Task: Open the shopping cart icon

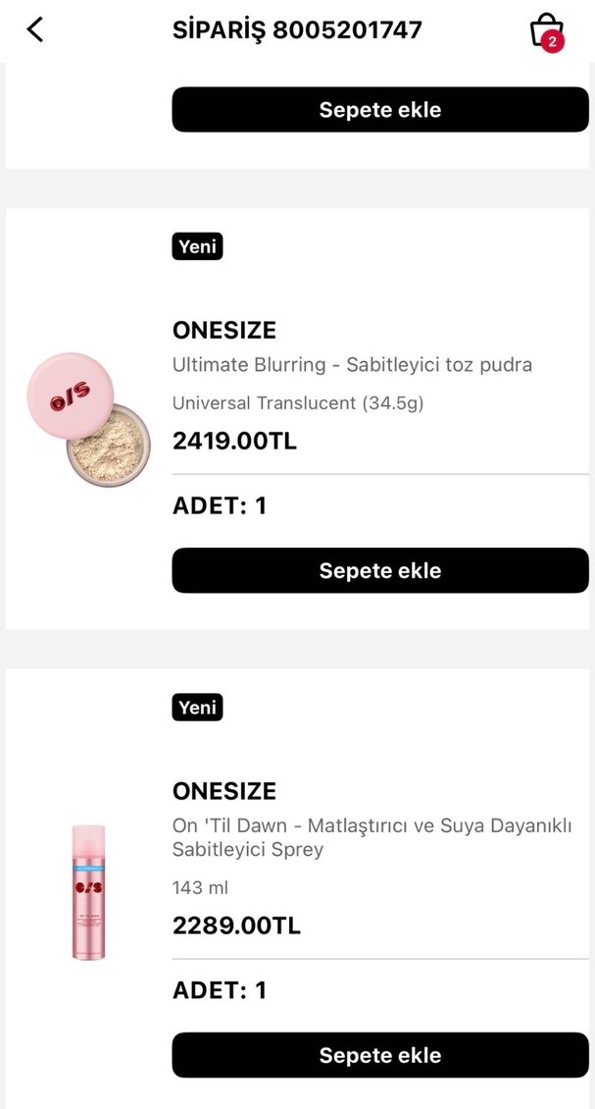Action: coord(544,29)
